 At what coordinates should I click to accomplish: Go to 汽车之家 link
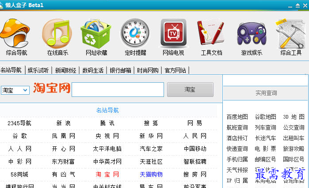pyautogui.click(x=151, y=149)
